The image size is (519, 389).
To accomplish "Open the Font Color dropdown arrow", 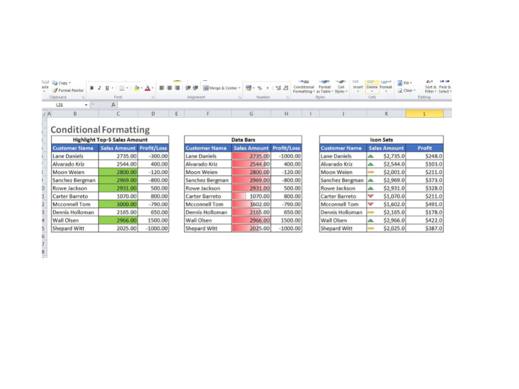I will (153, 88).
